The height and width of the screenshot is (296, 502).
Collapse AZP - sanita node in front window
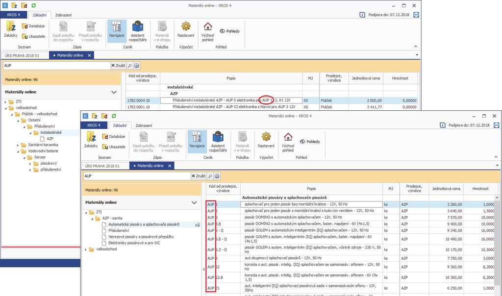pyautogui.click(x=92, y=219)
